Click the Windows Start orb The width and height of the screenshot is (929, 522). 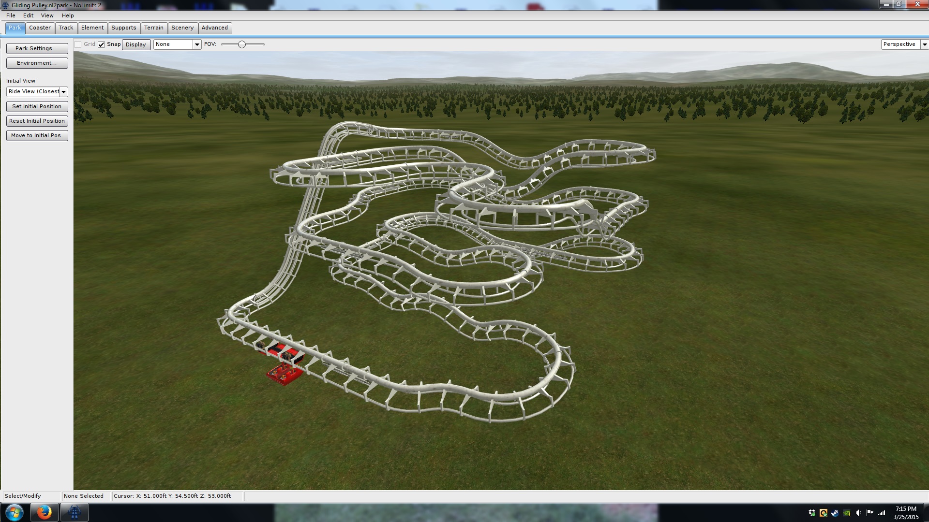point(14,512)
